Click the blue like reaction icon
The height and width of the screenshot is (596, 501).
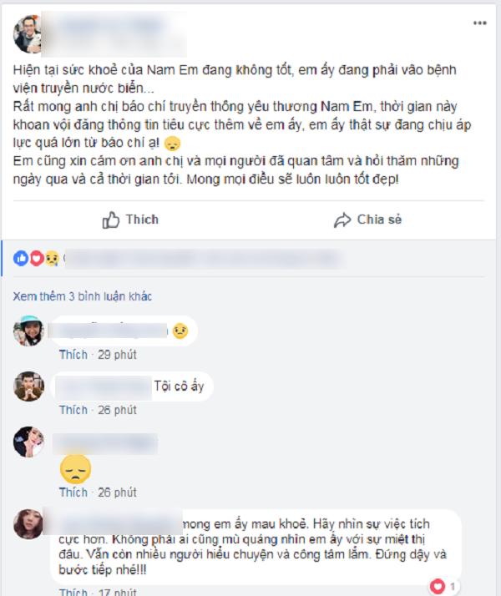(21, 259)
